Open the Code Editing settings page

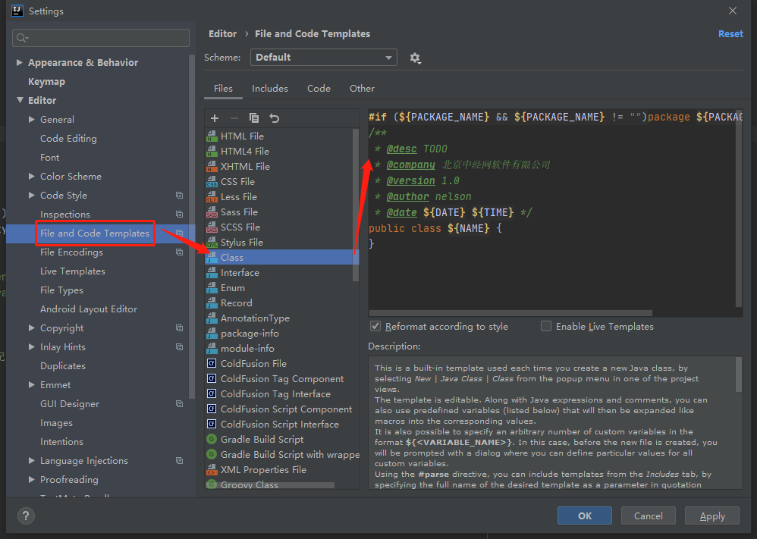click(68, 139)
